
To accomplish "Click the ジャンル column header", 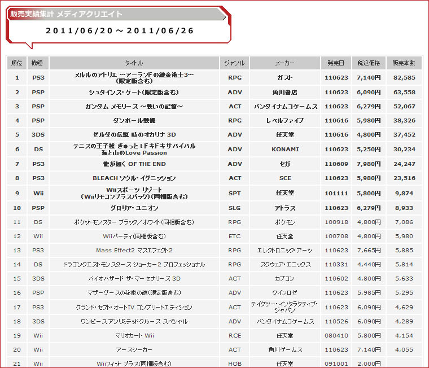I will (x=234, y=63).
